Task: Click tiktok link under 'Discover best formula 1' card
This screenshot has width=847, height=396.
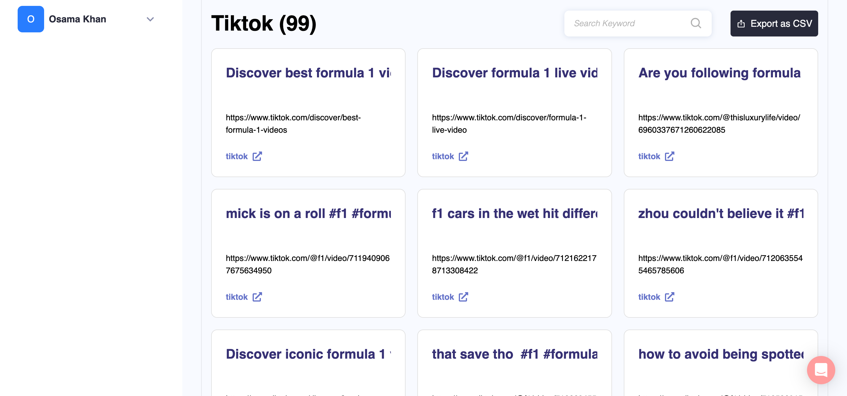Action: pos(236,156)
